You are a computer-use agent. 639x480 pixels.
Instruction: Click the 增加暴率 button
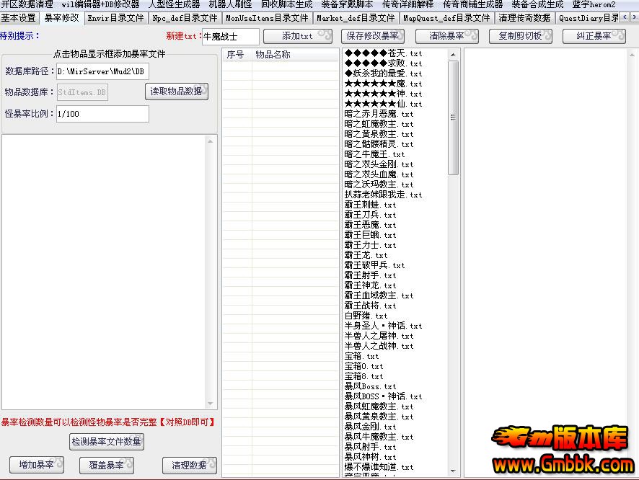point(36,465)
